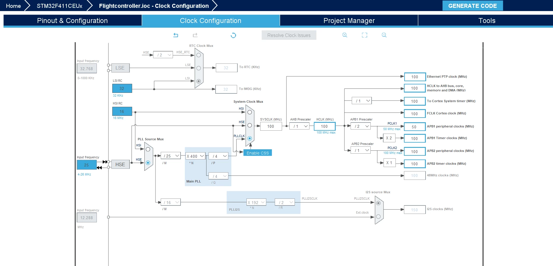Switch to Pinout & Configuration tab
The width and height of the screenshot is (553, 266).
tap(72, 21)
